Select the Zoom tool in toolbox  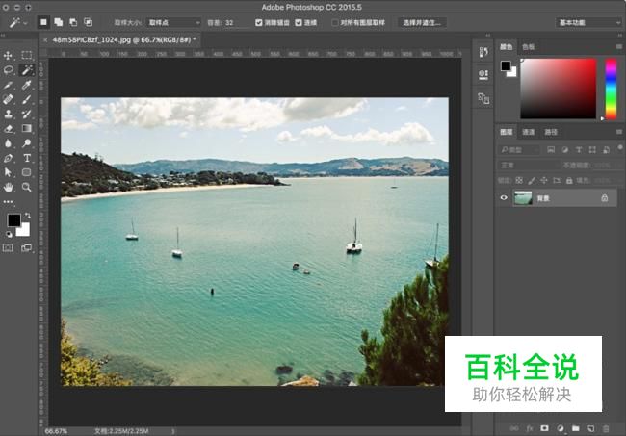(27, 187)
